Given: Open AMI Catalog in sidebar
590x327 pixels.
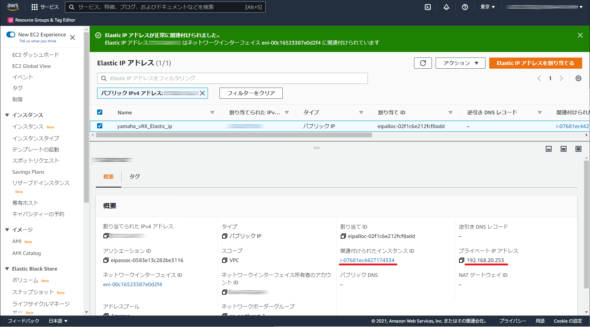Looking at the screenshot, I should tap(26, 253).
